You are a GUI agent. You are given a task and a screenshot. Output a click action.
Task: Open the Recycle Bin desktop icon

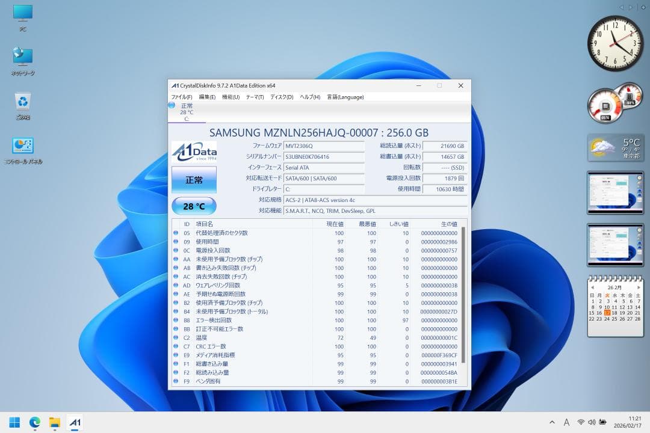point(23,106)
